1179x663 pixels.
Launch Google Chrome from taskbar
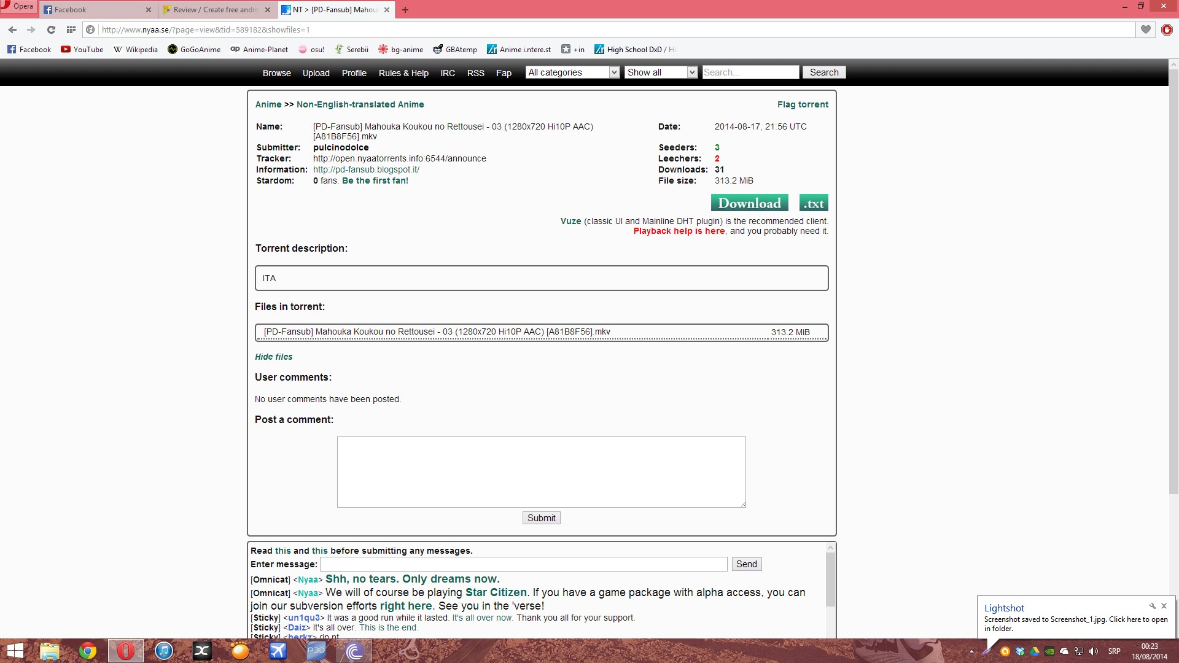click(x=87, y=651)
